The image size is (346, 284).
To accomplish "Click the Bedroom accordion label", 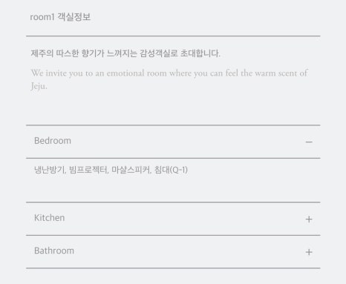I will [53, 141].
